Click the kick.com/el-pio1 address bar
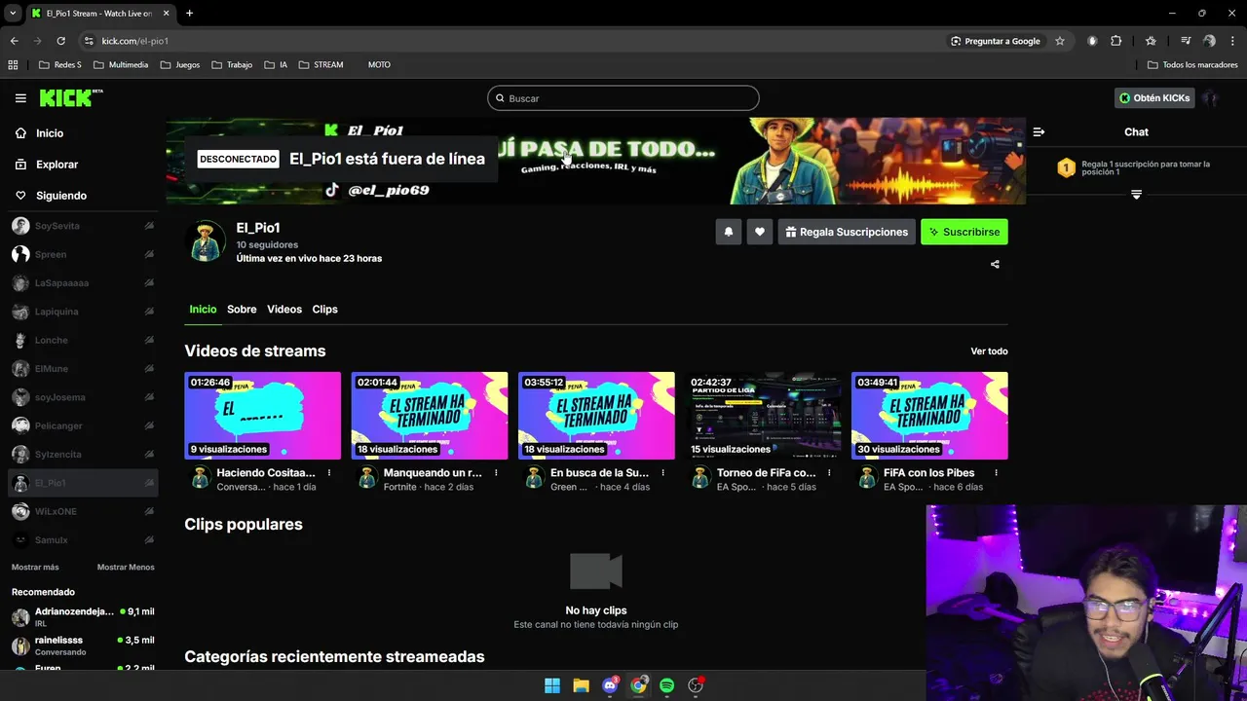The width and height of the screenshot is (1247, 701). (x=135, y=41)
